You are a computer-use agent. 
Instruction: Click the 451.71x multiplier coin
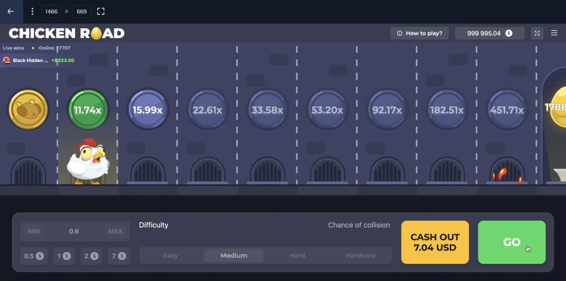click(x=507, y=110)
